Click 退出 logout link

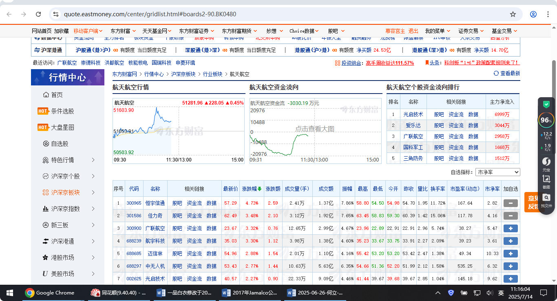point(413,31)
